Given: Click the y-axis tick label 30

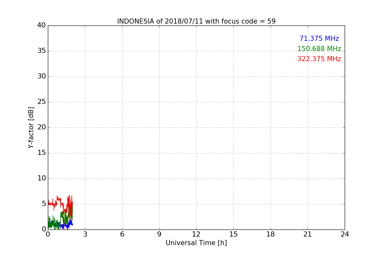Looking at the screenshot, I should point(41,76).
